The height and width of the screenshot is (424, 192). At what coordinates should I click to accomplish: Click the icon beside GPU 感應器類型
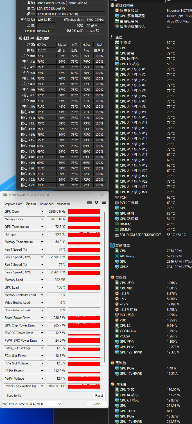coord(117,16)
